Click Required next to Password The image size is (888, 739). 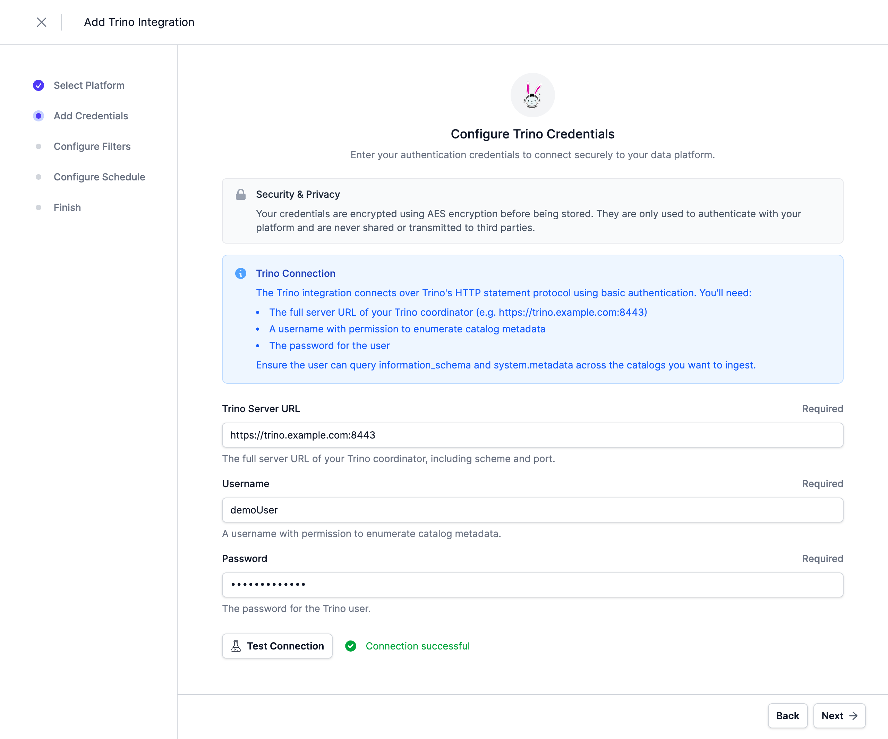(x=822, y=559)
